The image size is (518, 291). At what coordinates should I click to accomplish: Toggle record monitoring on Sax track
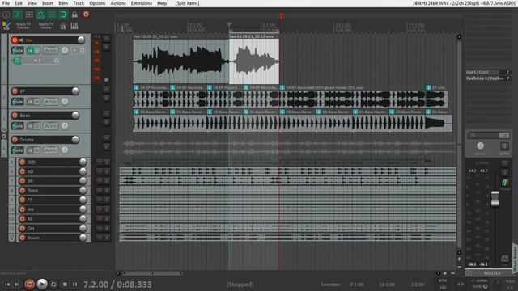tap(21, 40)
